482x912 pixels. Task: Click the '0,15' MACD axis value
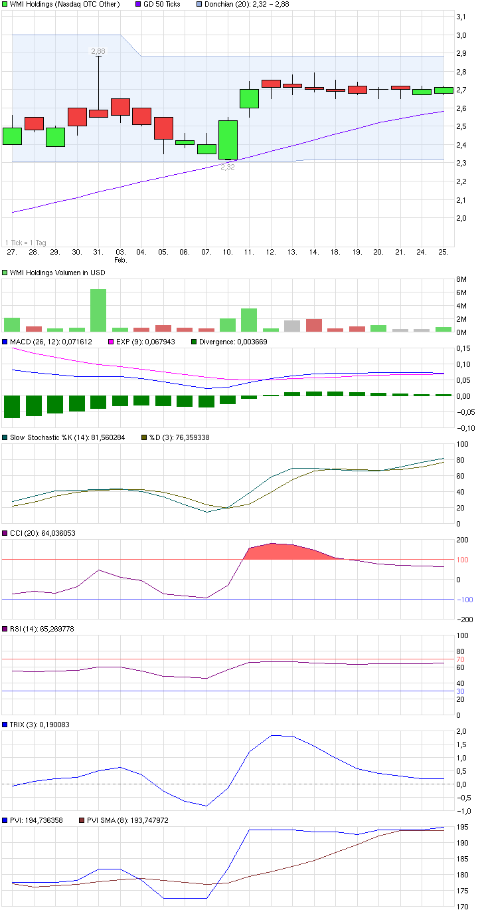click(463, 348)
